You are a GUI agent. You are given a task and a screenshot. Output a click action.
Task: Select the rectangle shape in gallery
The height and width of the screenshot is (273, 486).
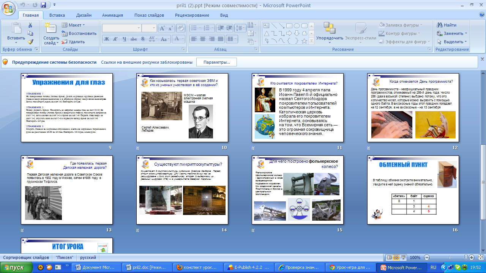(289, 26)
